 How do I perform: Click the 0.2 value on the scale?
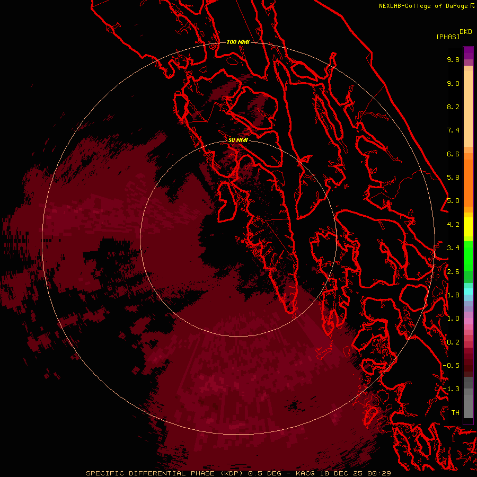453,342
